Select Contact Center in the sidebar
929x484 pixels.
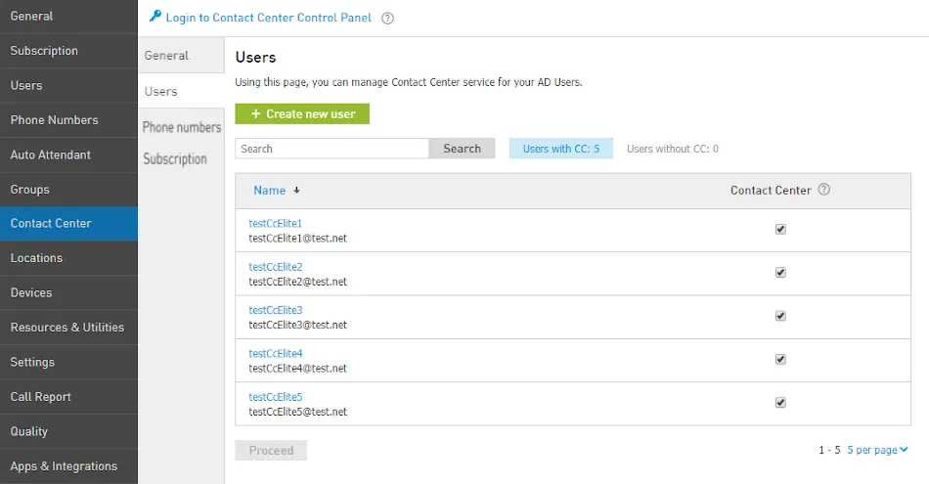68,223
